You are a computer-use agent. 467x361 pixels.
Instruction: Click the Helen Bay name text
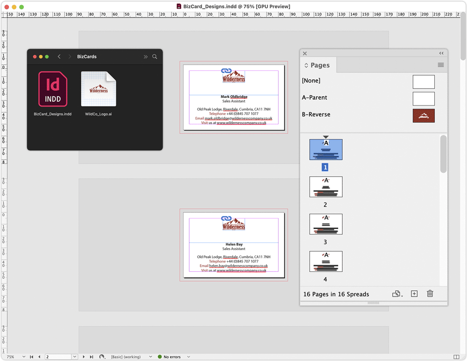234,244
